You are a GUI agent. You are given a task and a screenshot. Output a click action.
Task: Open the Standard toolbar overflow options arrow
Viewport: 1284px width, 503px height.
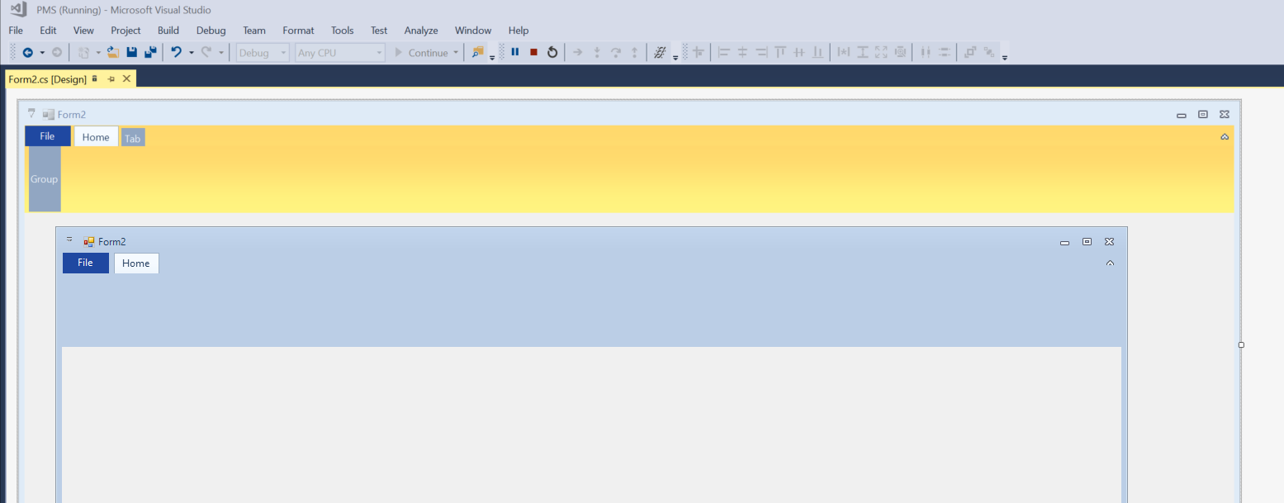(x=492, y=57)
